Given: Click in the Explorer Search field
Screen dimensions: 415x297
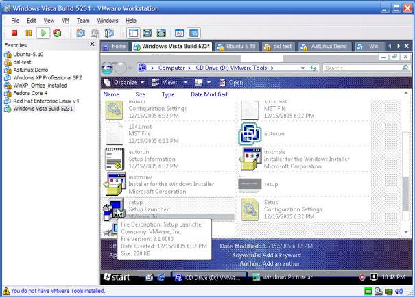Looking at the screenshot, I should [366, 68].
